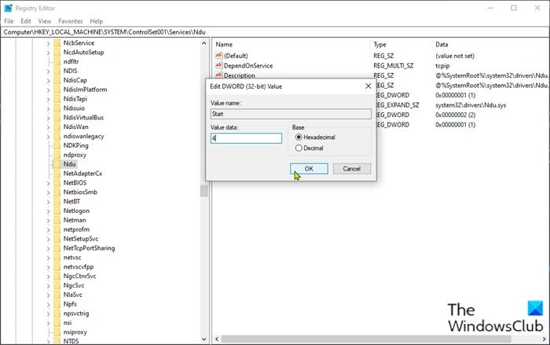This screenshot has height=345, width=550.
Task: Click the NdisCap folder icon
Action: (57, 80)
